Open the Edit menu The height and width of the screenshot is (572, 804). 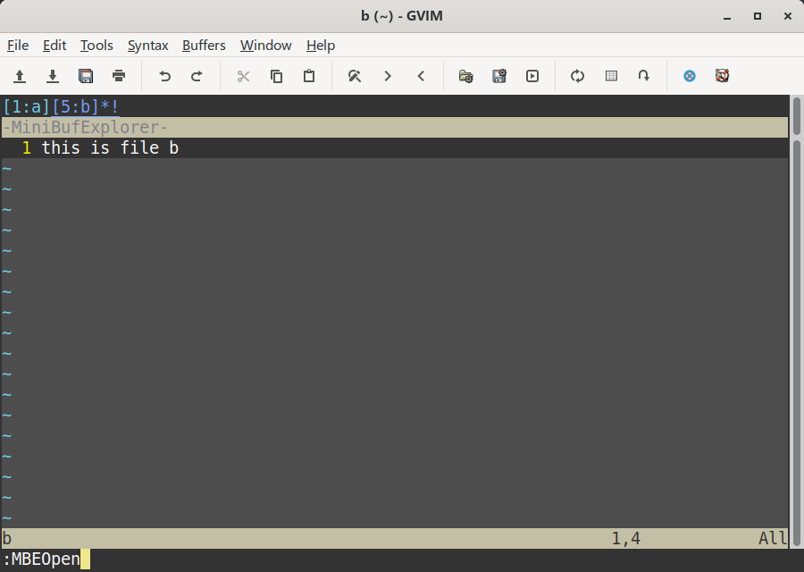(54, 46)
